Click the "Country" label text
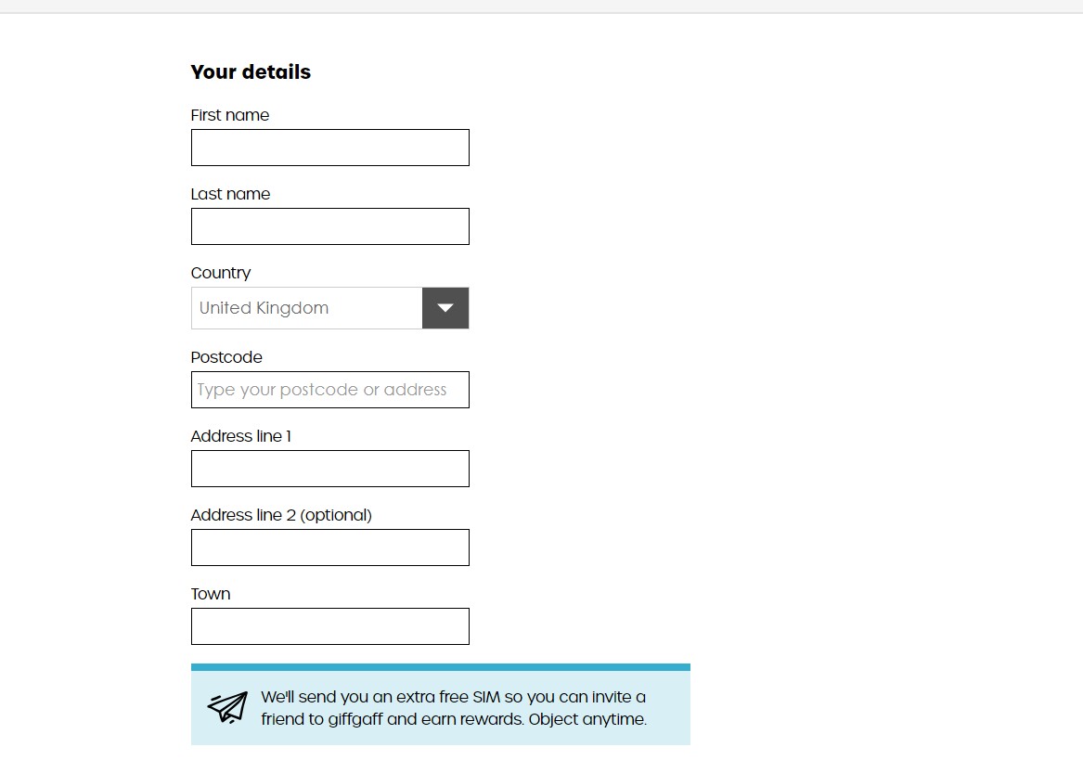Screen dimensions: 1083x760 [x=221, y=273]
